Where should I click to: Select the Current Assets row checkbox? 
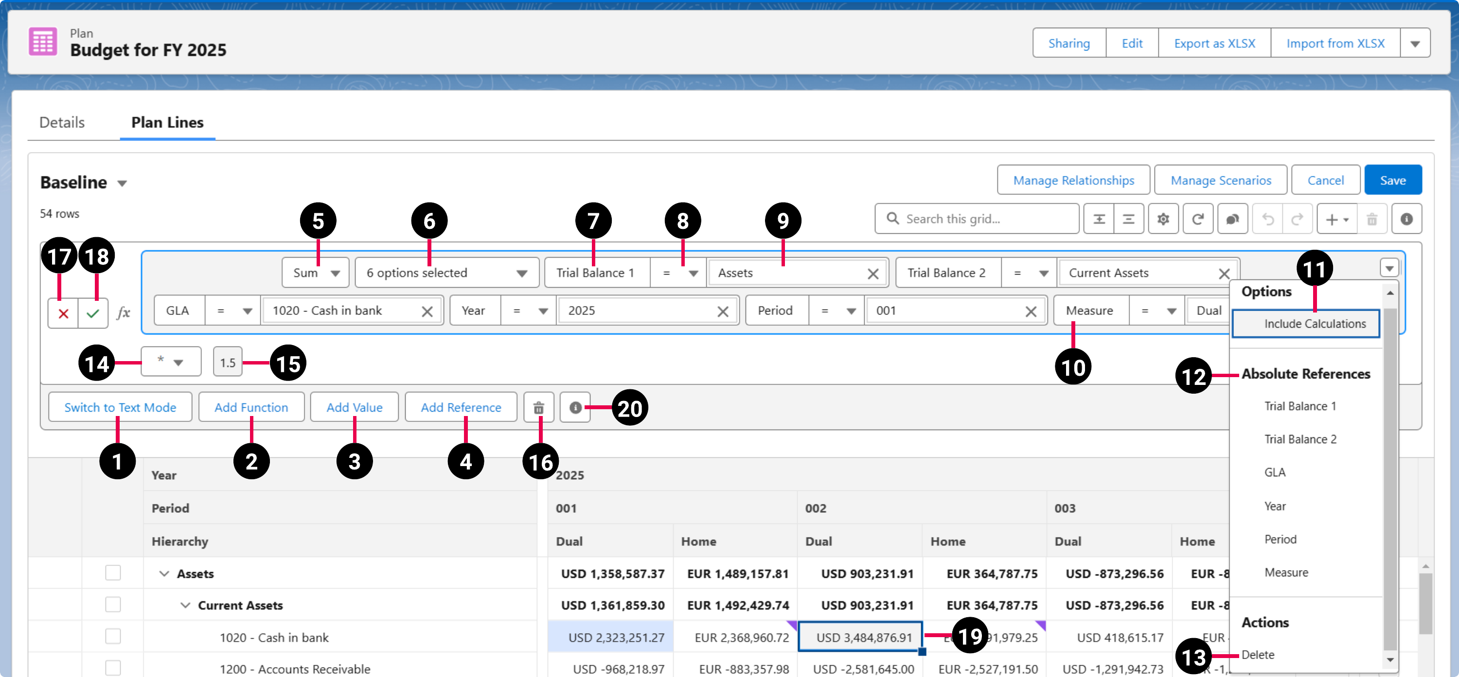tap(113, 605)
